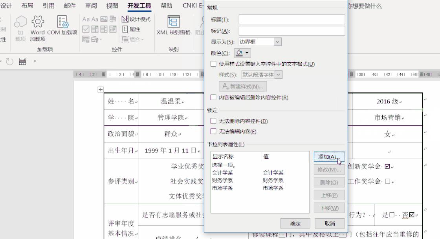Check 内容被编辑后删除内容控件 option

pyautogui.click(x=213, y=98)
